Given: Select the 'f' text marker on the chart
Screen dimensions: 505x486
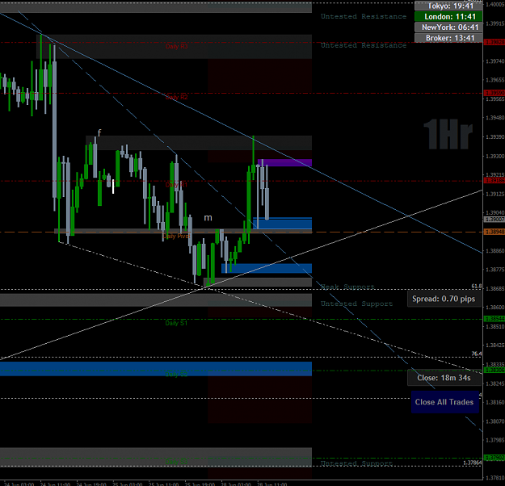Looking at the screenshot, I should [99, 132].
